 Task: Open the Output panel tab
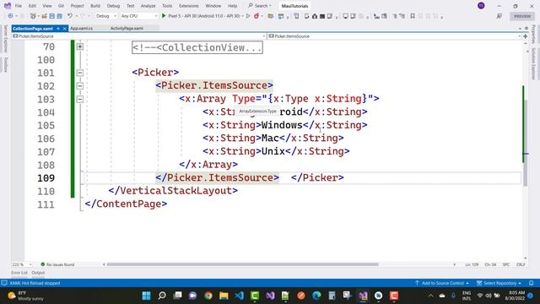click(x=38, y=273)
